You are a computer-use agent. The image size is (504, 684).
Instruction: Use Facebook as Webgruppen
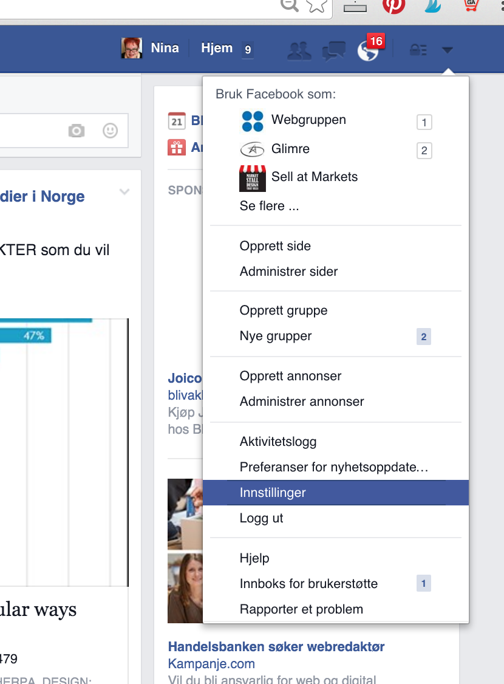(308, 120)
